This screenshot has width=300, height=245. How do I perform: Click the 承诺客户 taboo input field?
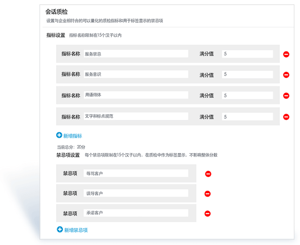(136, 213)
